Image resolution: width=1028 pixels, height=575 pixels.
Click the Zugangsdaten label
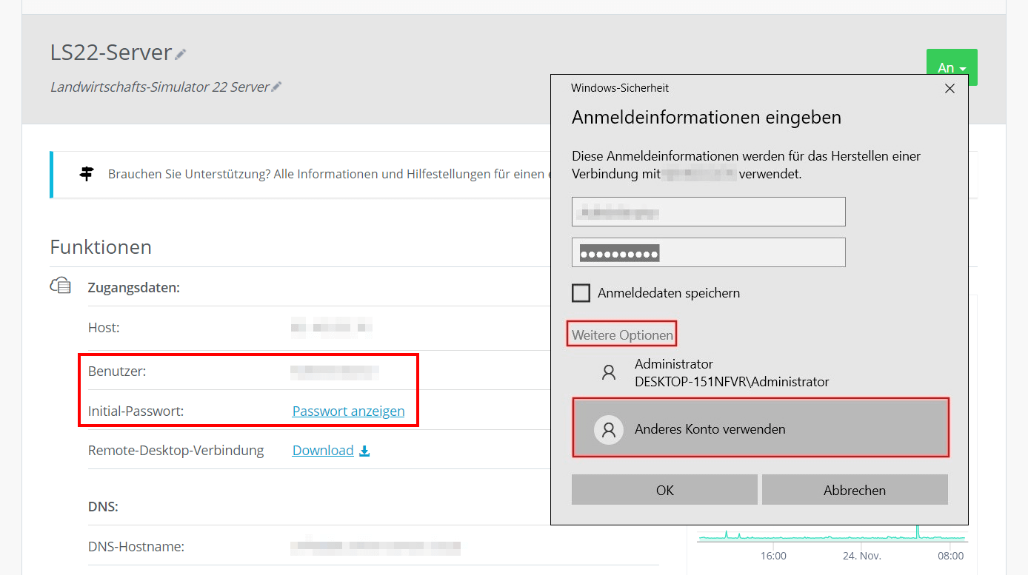(x=133, y=287)
